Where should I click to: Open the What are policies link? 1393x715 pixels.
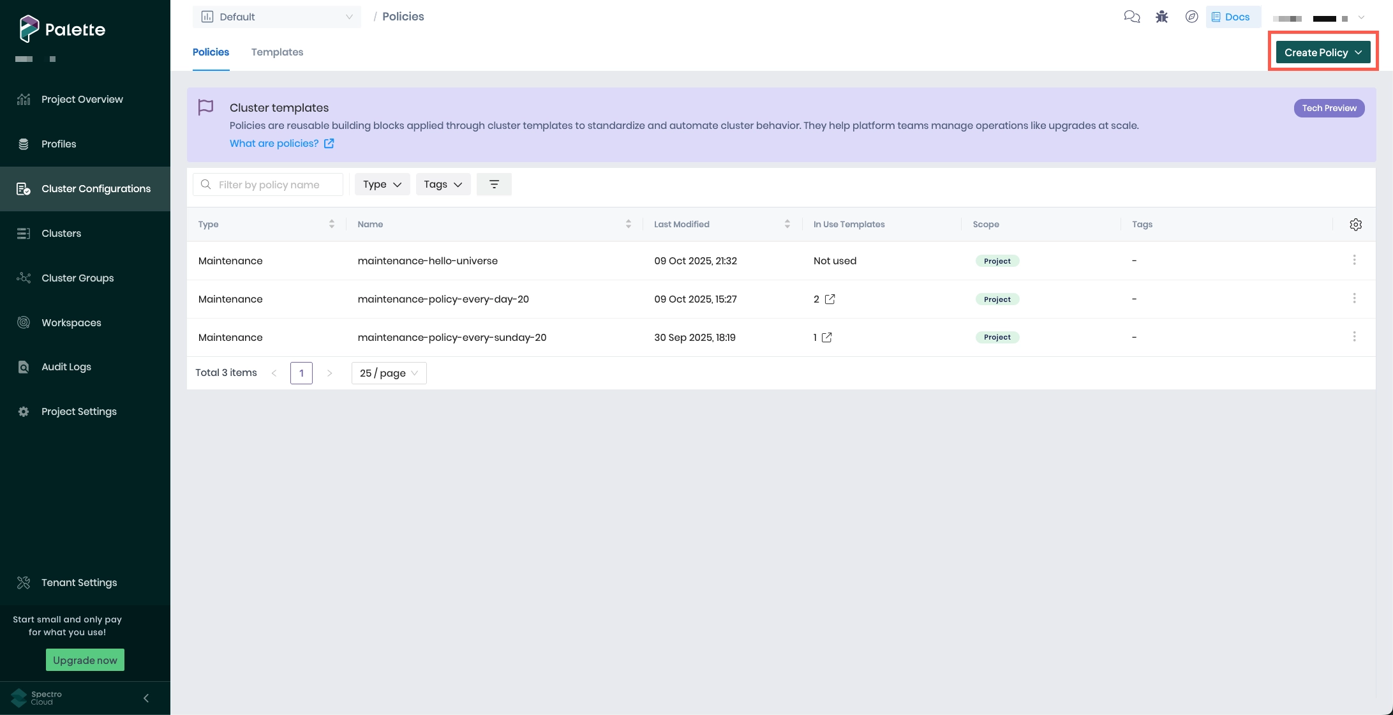click(274, 143)
